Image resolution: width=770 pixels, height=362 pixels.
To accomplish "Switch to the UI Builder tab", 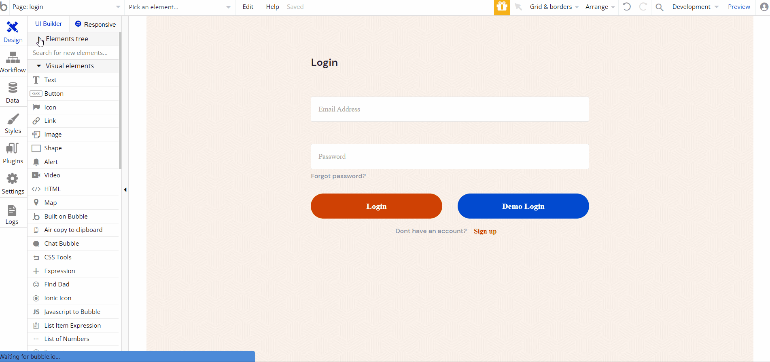I will [x=49, y=24].
